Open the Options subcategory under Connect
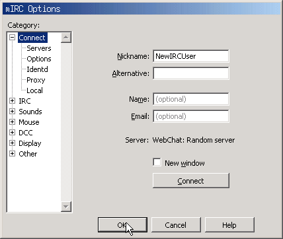This screenshot has height=239, width=283. point(39,59)
